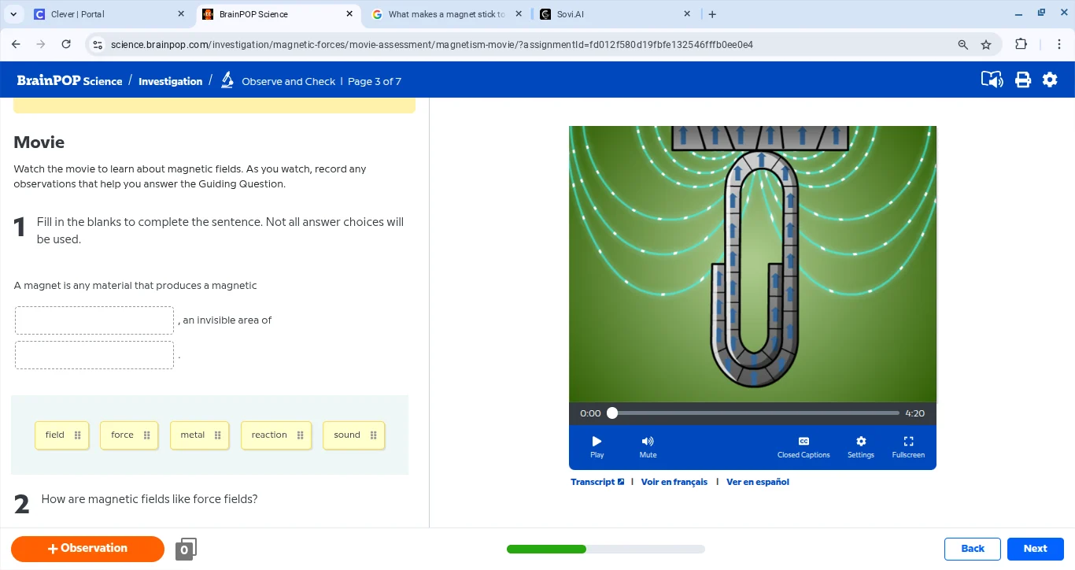
Task: Open the read aloud icon in header
Action: pos(992,80)
